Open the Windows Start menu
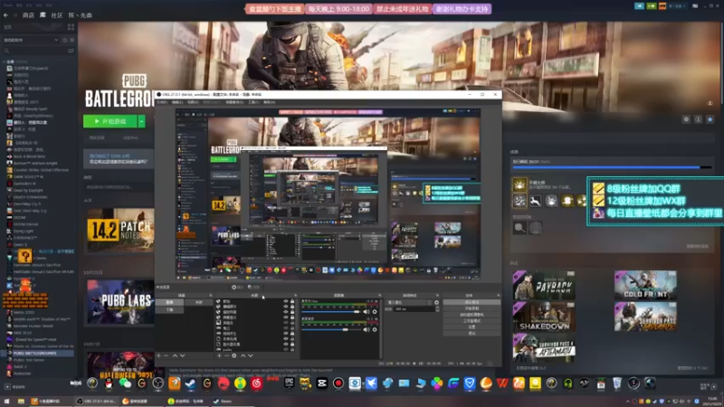The image size is (724, 407). (x=6, y=402)
